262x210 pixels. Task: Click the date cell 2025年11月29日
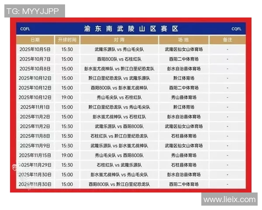35,165
